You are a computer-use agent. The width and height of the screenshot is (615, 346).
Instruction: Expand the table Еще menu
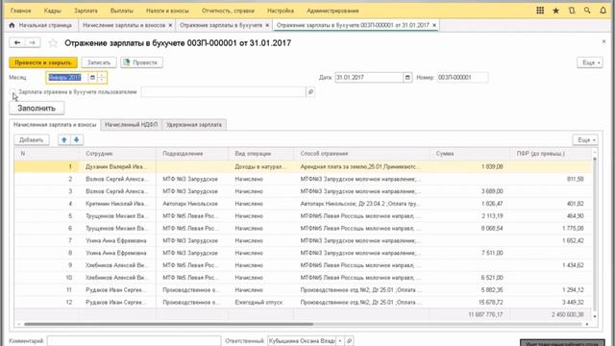pos(585,140)
